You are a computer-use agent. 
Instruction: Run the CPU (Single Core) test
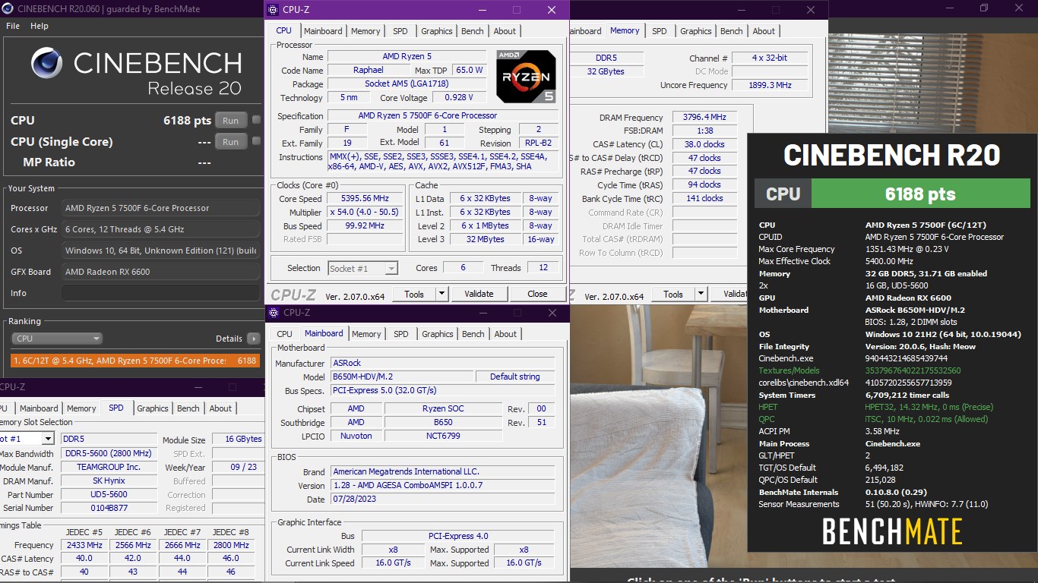click(231, 141)
